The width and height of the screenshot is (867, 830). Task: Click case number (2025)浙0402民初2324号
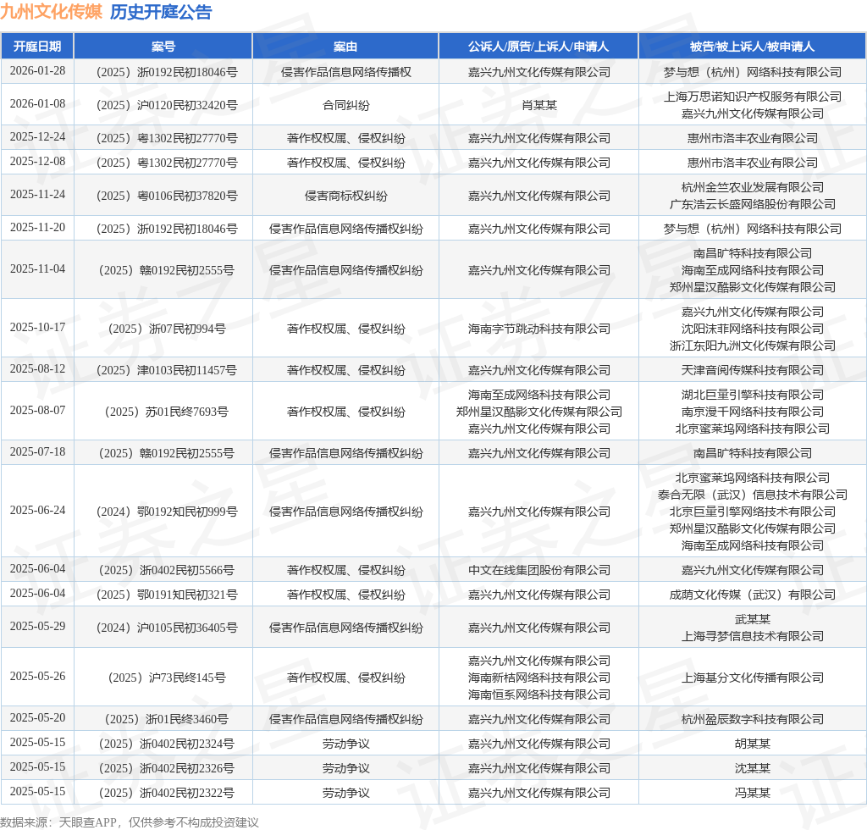(x=167, y=744)
